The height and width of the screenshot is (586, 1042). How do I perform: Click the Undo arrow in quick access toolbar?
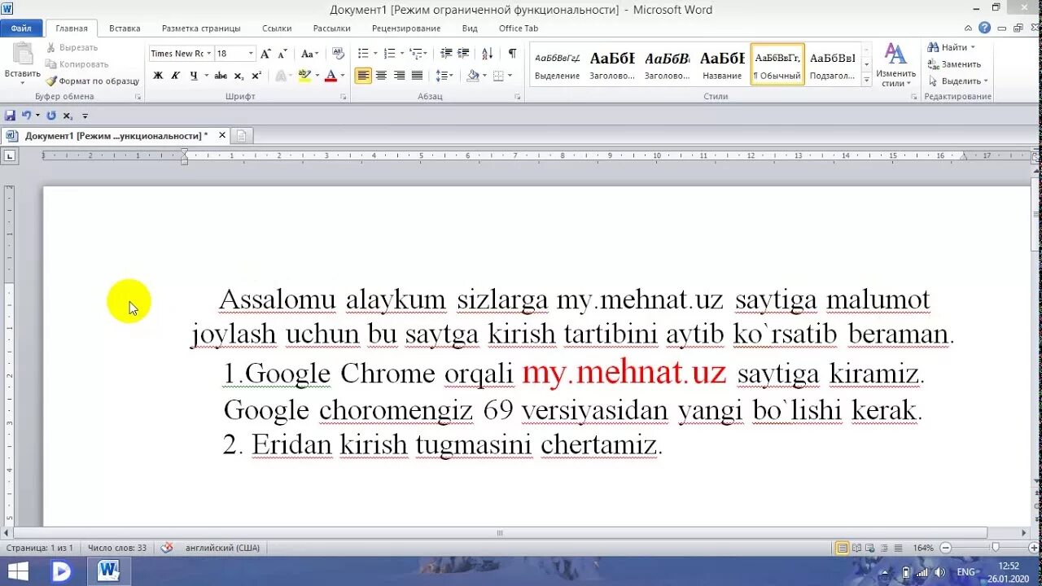click(26, 116)
